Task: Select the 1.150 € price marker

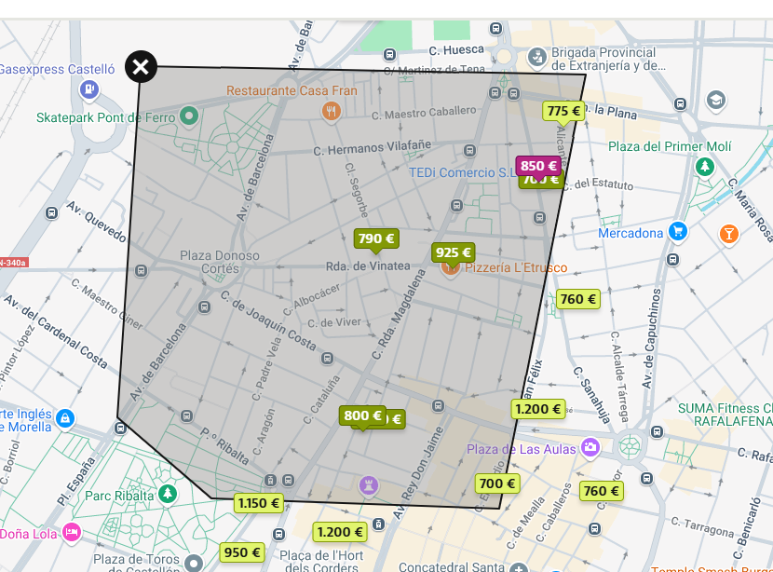Action: point(258,503)
